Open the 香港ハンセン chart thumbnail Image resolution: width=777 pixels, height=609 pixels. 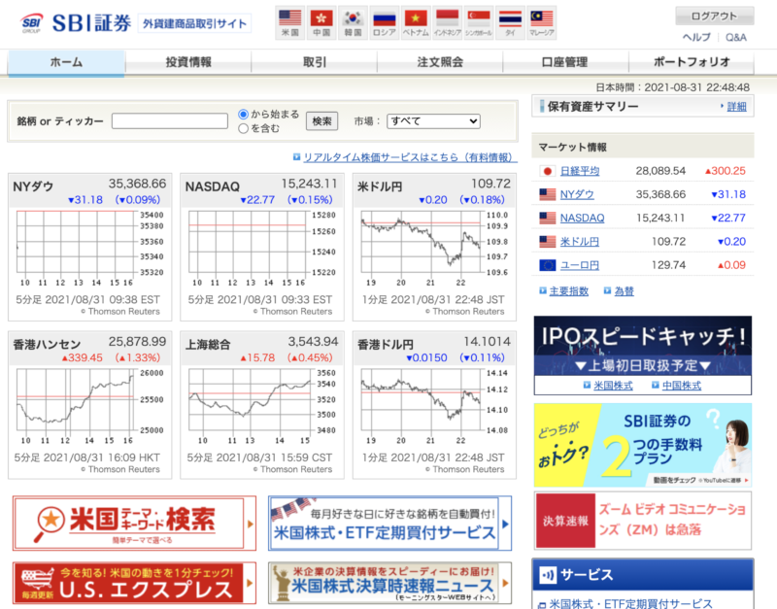90,405
